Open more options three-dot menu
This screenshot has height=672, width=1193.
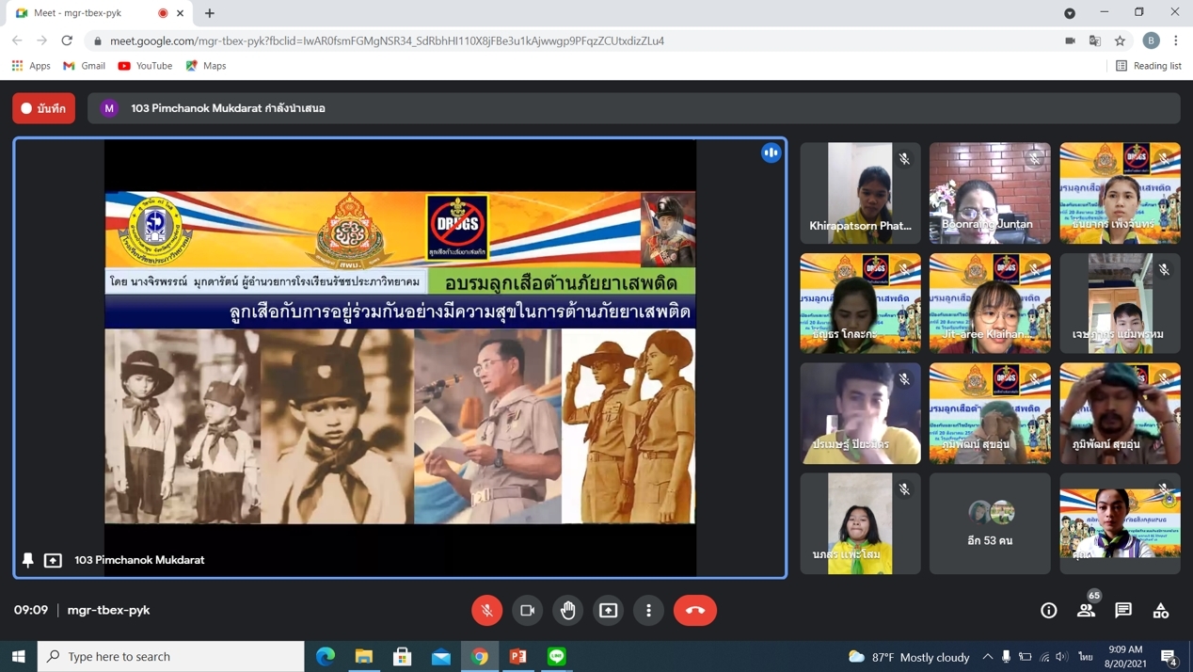[648, 610]
